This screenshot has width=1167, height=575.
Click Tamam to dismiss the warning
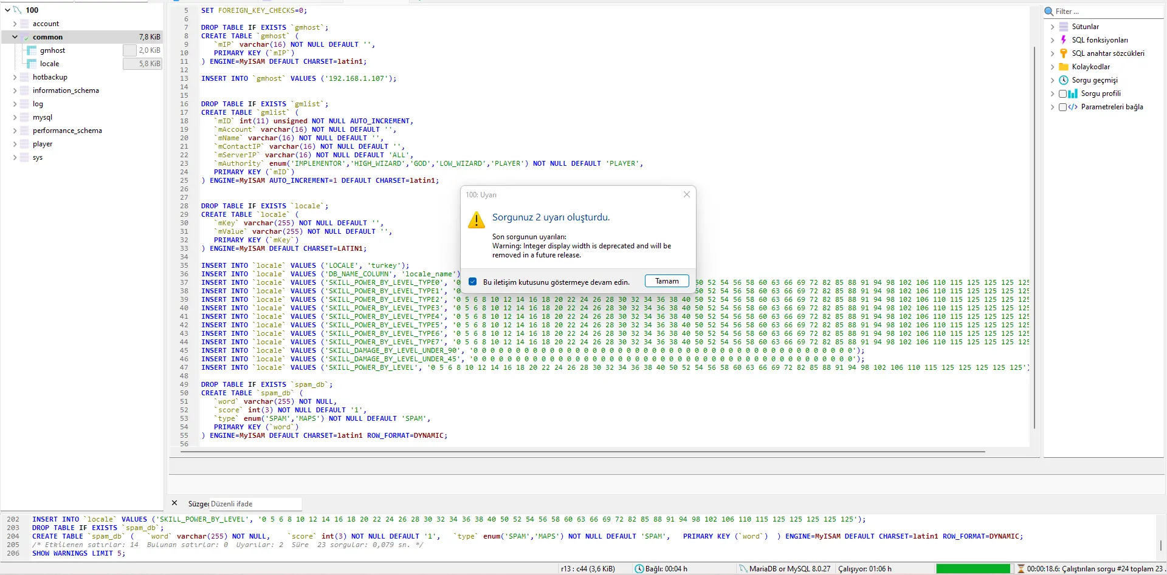(667, 281)
